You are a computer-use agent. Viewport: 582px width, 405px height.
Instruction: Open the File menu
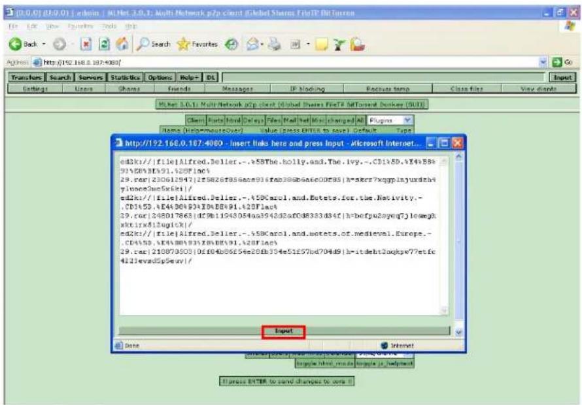pos(13,26)
